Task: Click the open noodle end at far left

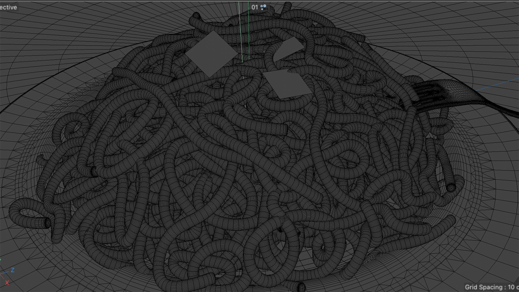Action: pos(48,223)
